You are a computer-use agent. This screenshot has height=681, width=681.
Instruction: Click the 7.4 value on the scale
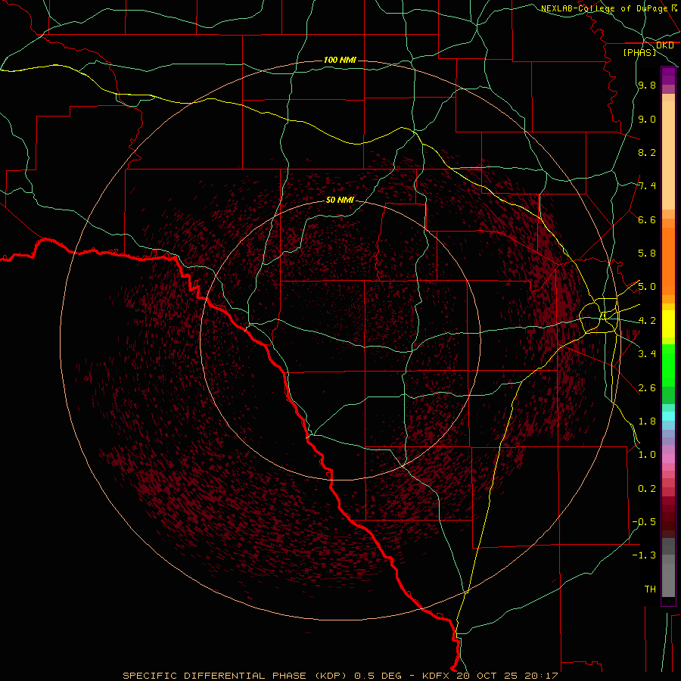(x=647, y=186)
